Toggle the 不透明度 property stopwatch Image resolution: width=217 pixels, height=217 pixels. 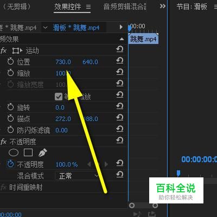click(10, 164)
